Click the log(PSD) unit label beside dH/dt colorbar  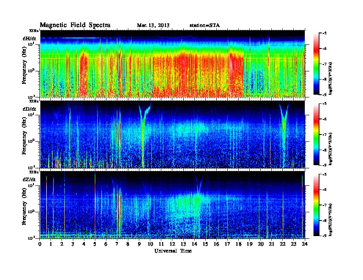[x=330, y=78]
